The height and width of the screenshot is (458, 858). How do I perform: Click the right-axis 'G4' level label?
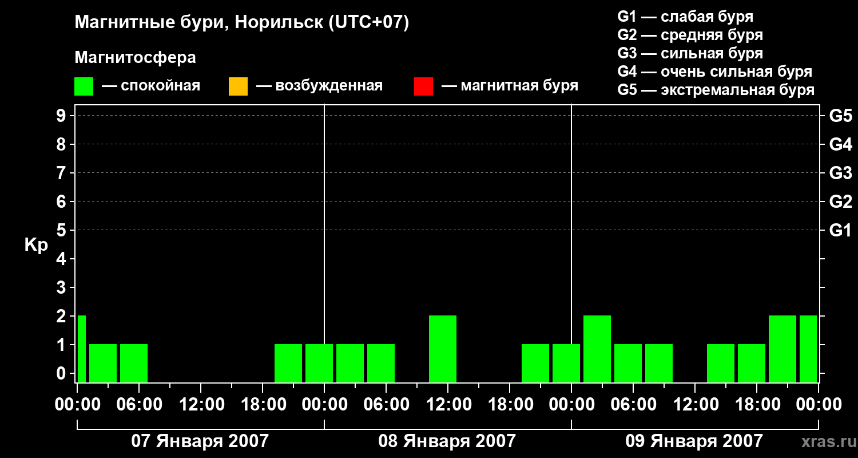840,144
